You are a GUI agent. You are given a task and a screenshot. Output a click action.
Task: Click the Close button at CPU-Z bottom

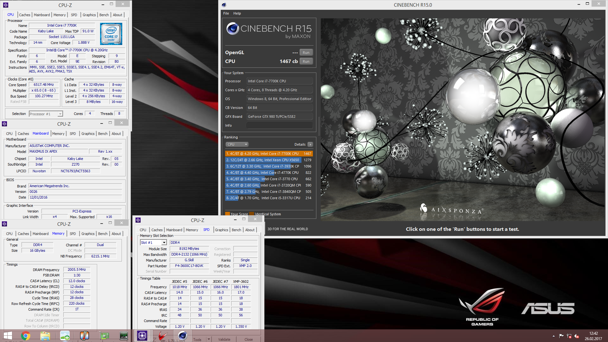pos(249,339)
